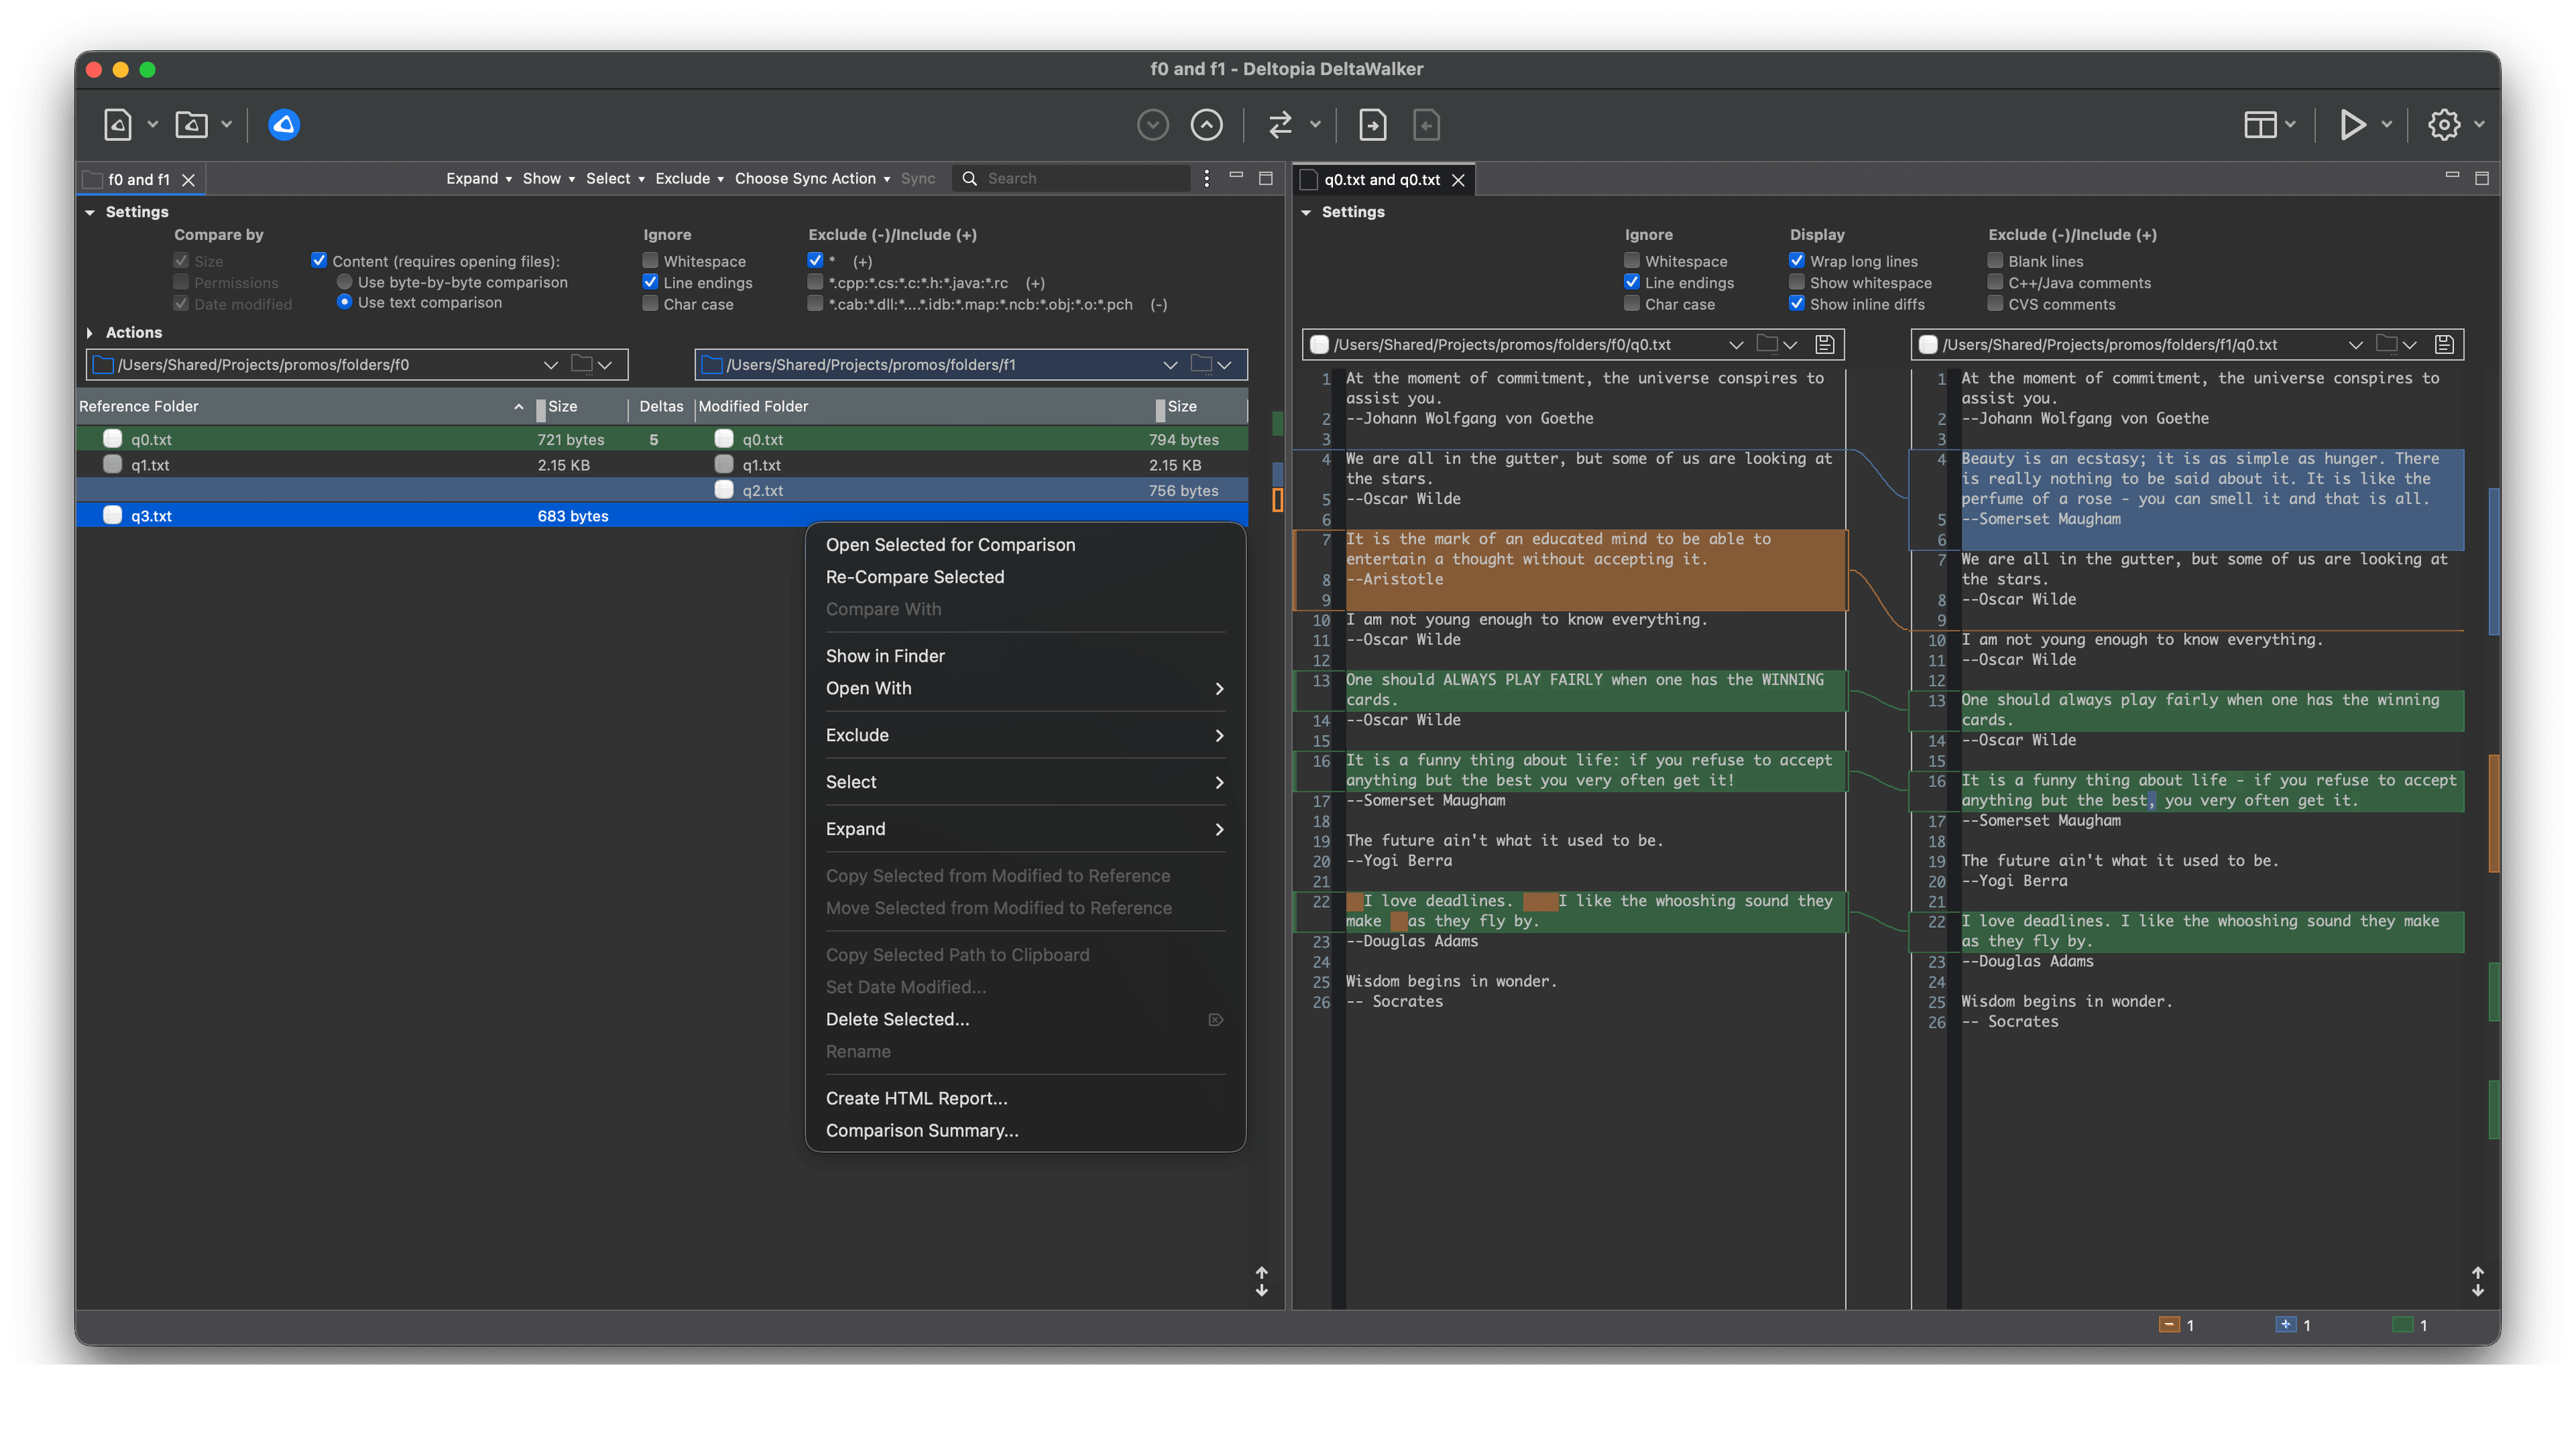Click the new file comparison toolbar icon
This screenshot has height=1445, width=2576.
118,125
